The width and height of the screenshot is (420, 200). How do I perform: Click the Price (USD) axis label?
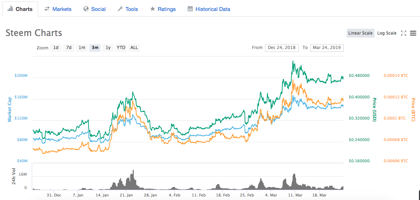pos(374,110)
